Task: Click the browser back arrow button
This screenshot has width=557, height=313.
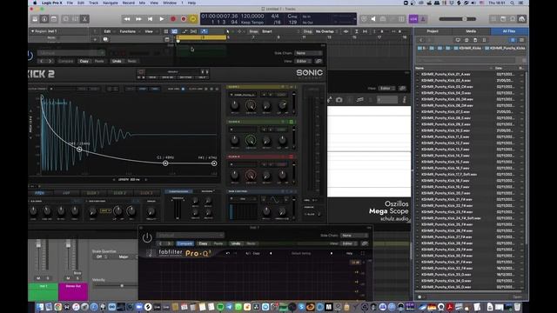Action: click(421, 40)
